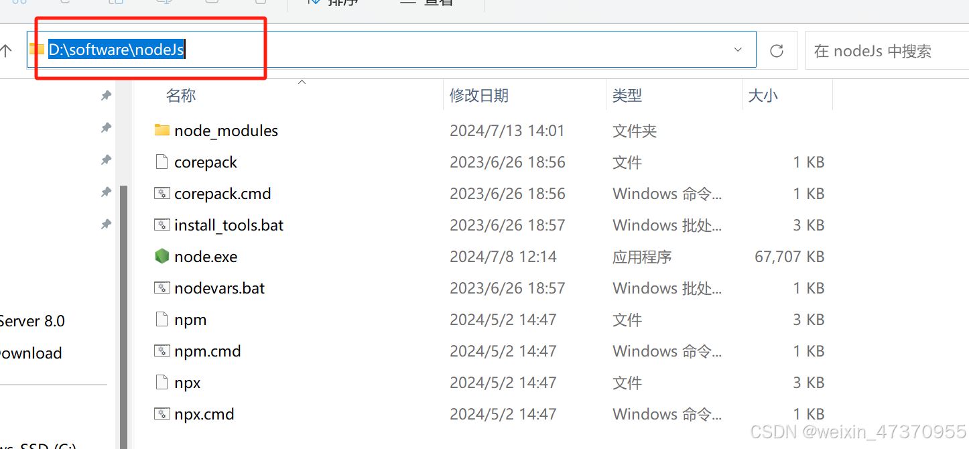Screen dimensions: 969x449
Task: Click the npm.cmd file icon
Action: point(161,351)
